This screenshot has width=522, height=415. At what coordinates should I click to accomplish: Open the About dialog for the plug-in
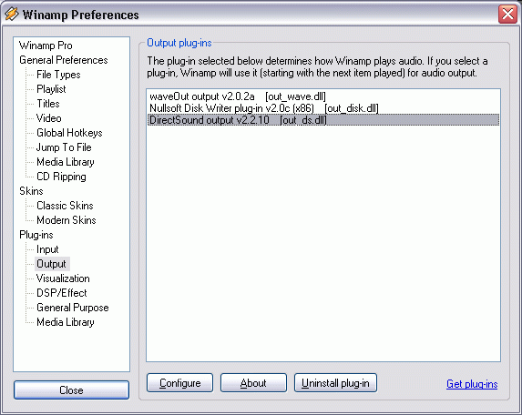[x=253, y=383]
